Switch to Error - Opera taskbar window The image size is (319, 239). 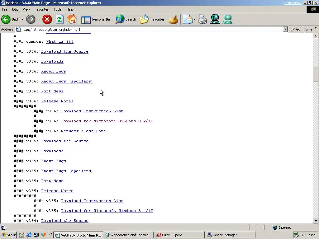coord(179,235)
